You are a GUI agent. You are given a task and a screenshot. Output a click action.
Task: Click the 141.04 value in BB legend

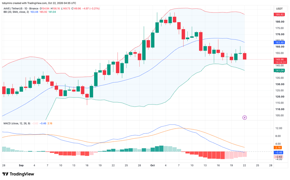pyautogui.click(x=52, y=12)
